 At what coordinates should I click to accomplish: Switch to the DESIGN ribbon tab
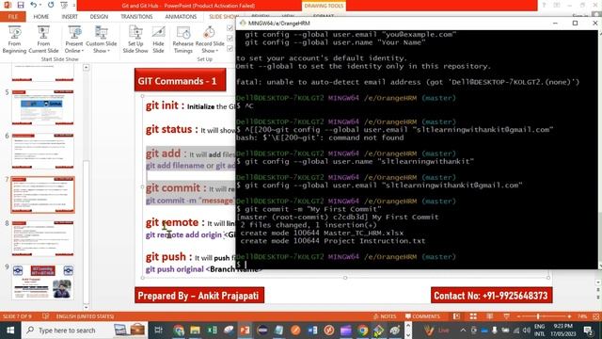click(x=99, y=17)
